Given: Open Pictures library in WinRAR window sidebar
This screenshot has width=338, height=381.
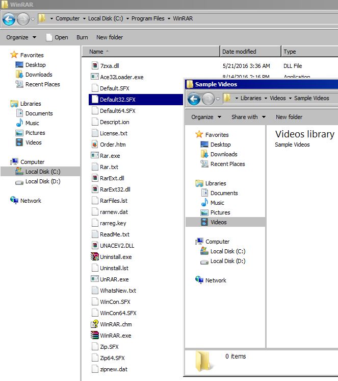Looking at the screenshot, I should [x=31, y=133].
